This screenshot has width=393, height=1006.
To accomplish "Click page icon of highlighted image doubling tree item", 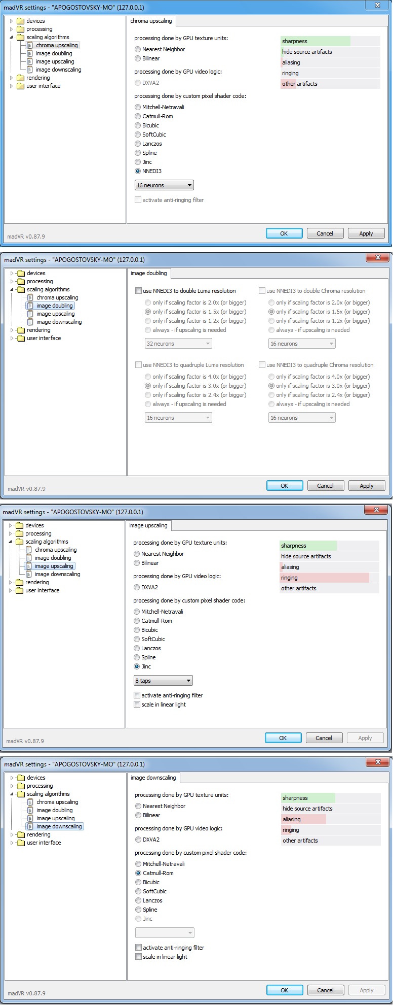I will (30, 306).
